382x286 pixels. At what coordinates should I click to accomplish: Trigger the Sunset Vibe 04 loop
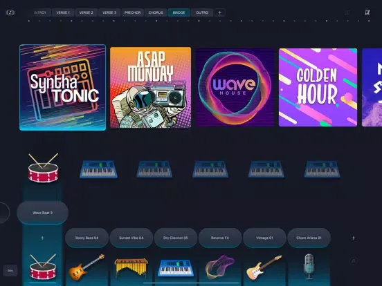[x=131, y=238]
